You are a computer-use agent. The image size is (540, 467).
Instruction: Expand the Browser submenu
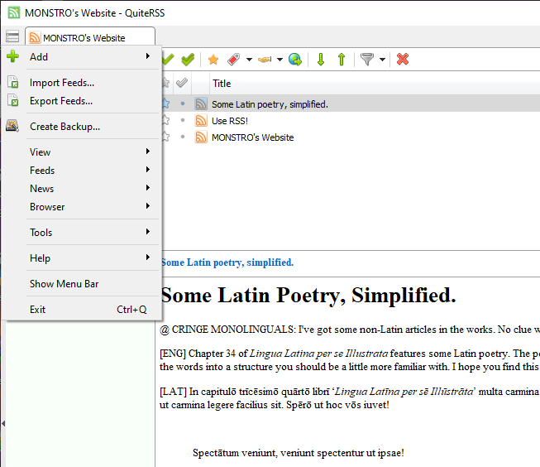(83, 207)
